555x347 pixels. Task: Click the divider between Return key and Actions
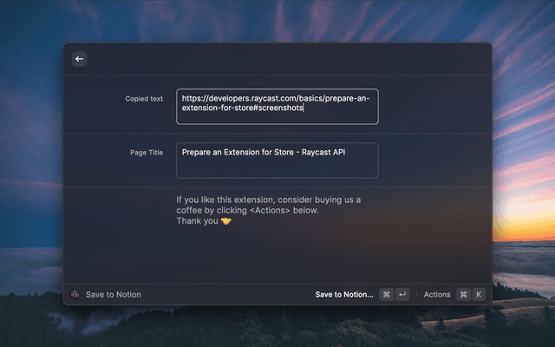pos(416,295)
